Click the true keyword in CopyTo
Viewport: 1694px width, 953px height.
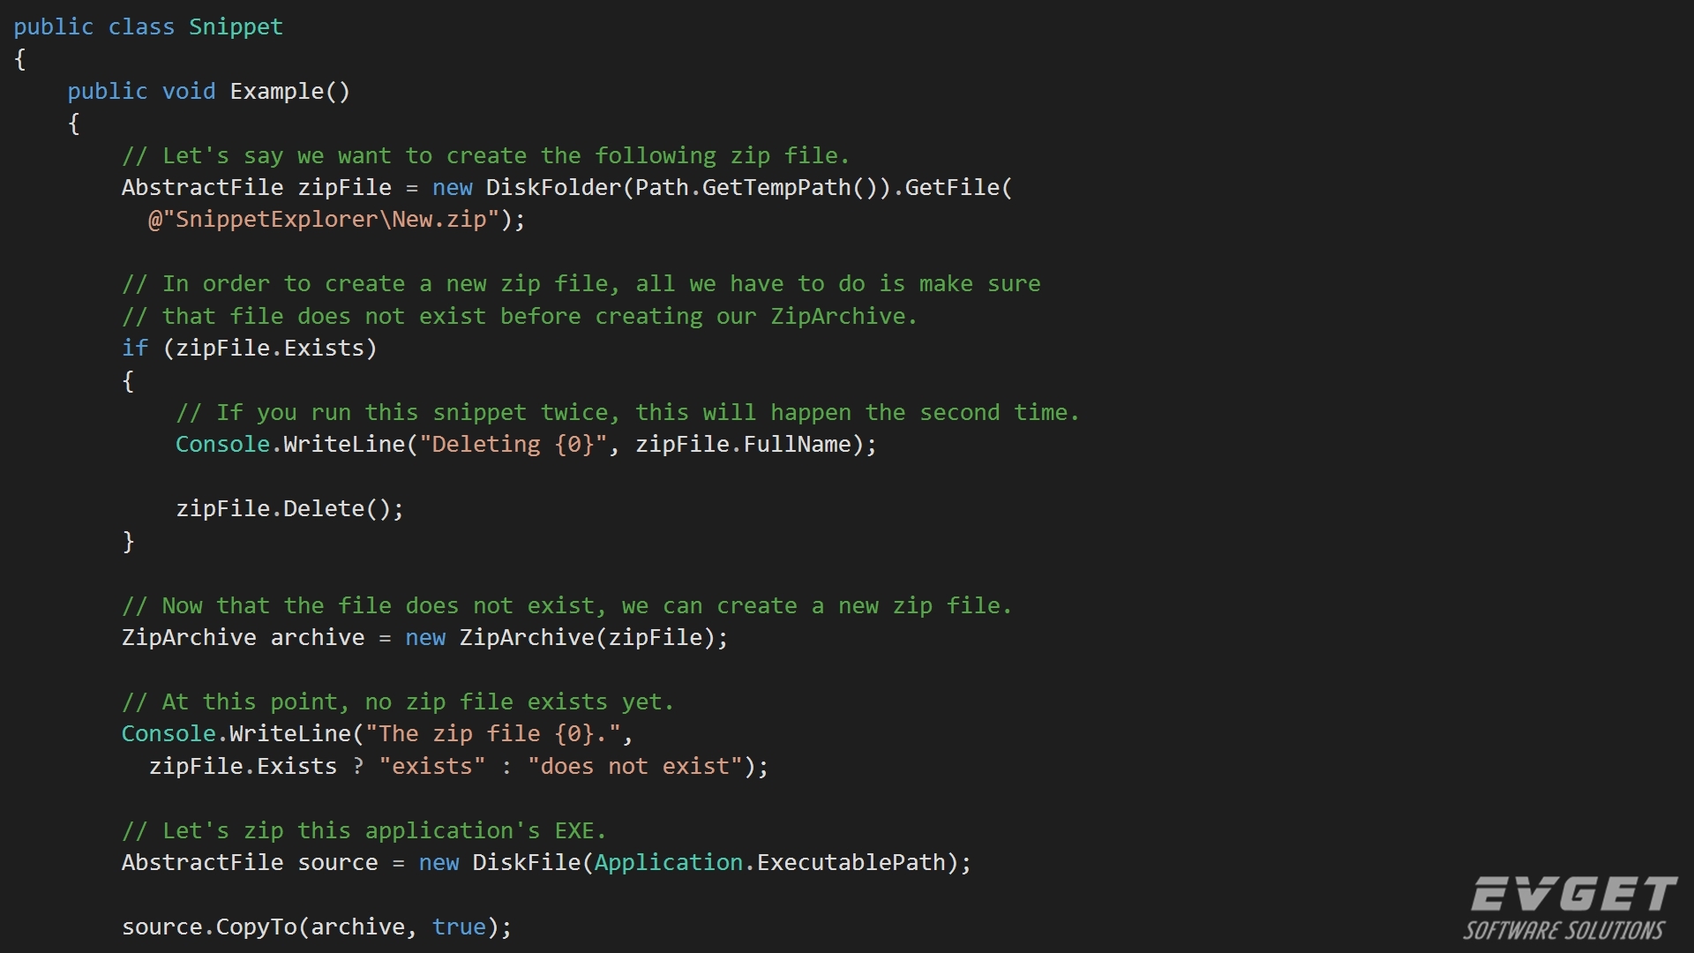(x=459, y=927)
